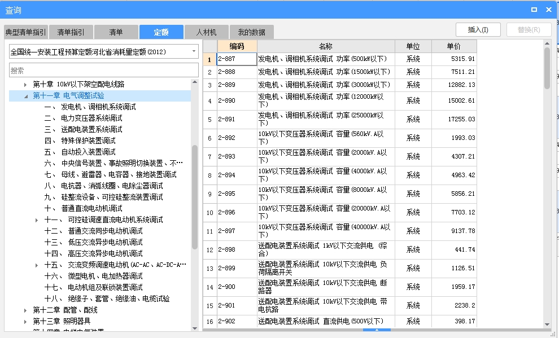Select 四、特殊保护装置调试 tree item

point(80,141)
